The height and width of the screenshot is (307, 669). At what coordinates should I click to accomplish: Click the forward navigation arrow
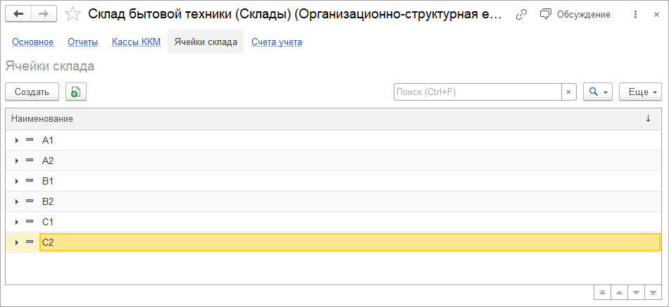pos(43,14)
